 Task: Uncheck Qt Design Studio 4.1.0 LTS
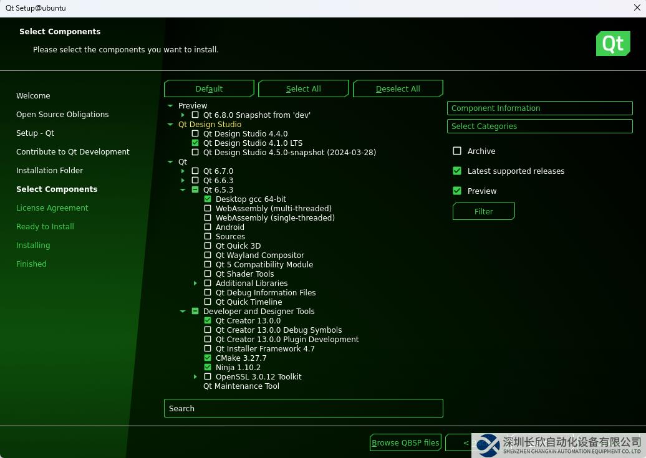click(195, 143)
